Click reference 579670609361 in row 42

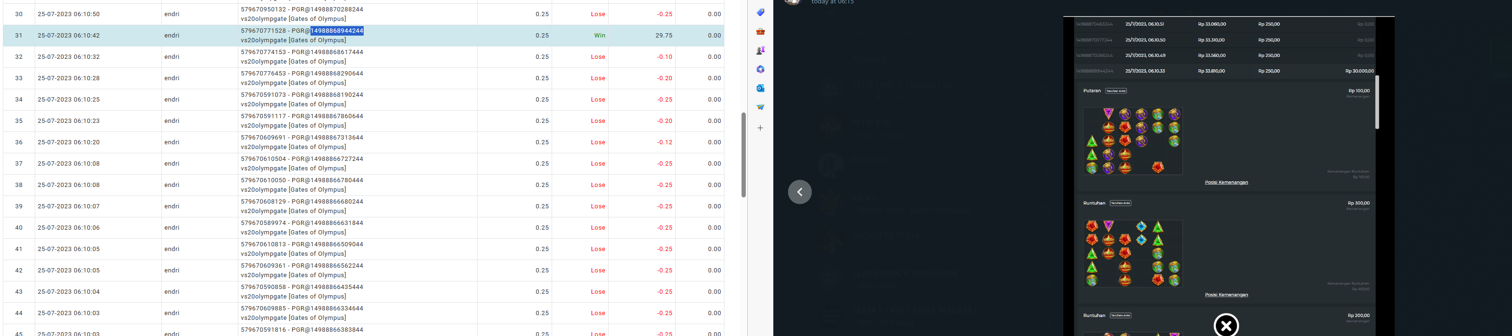pos(263,266)
